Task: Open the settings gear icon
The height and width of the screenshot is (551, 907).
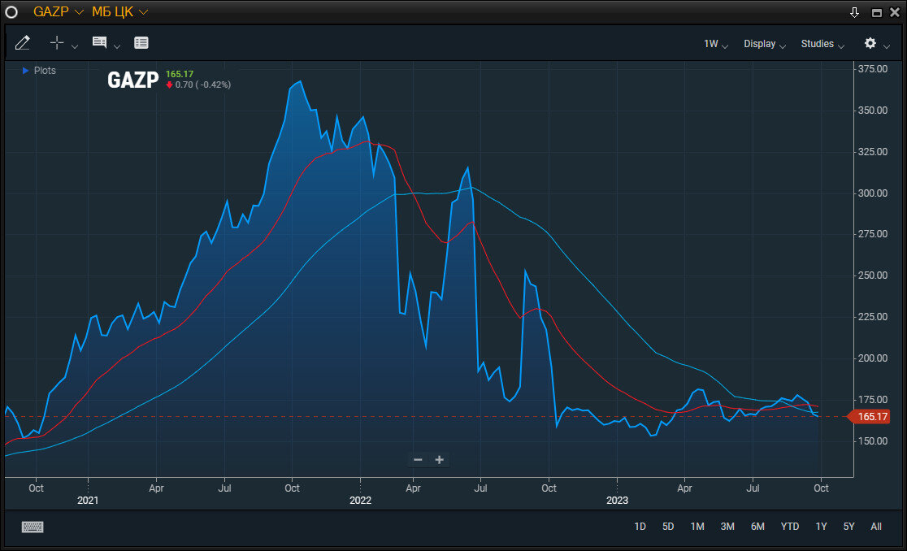Action: coord(870,43)
